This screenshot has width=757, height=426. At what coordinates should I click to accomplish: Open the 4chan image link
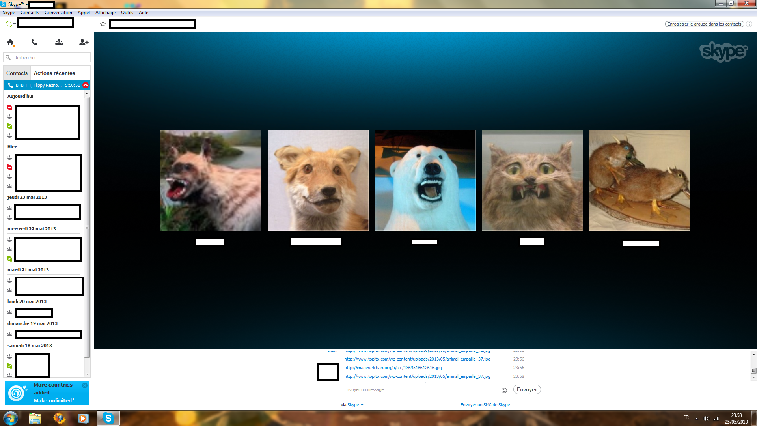[x=393, y=368]
